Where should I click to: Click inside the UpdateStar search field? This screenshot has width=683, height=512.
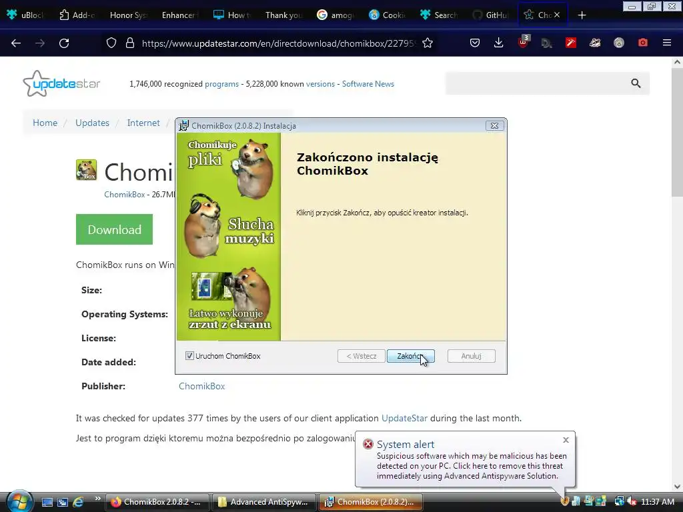coord(537,83)
